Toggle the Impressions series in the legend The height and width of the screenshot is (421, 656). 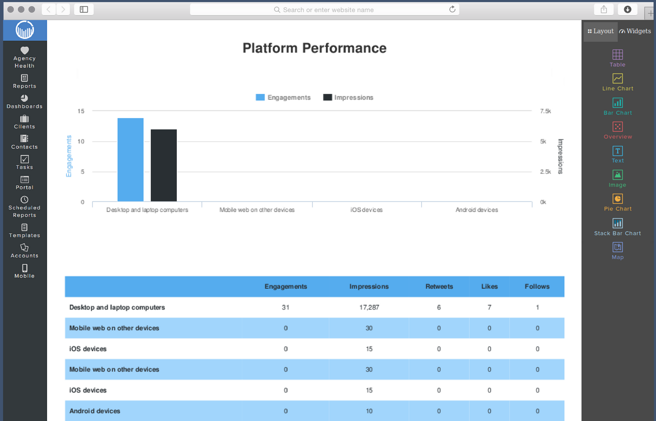pyautogui.click(x=348, y=97)
